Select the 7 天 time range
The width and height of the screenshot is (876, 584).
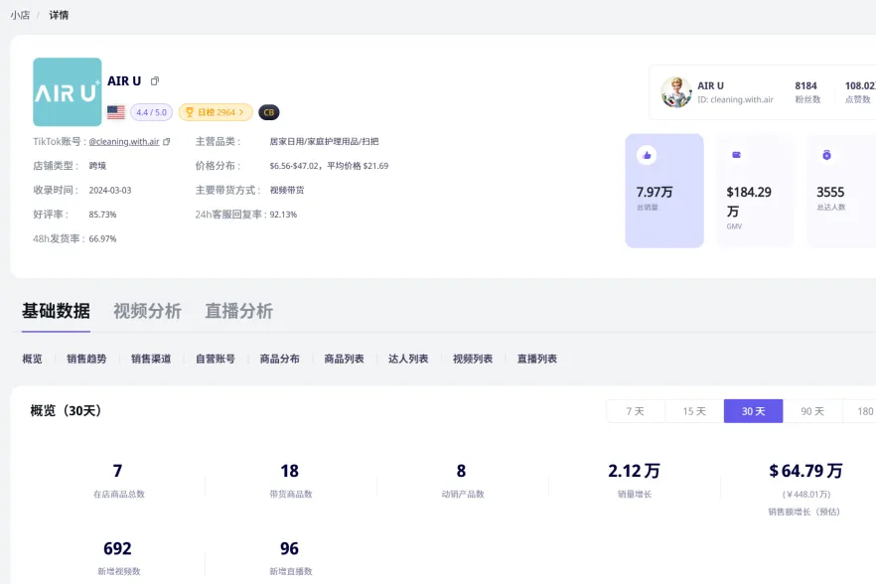coord(635,411)
